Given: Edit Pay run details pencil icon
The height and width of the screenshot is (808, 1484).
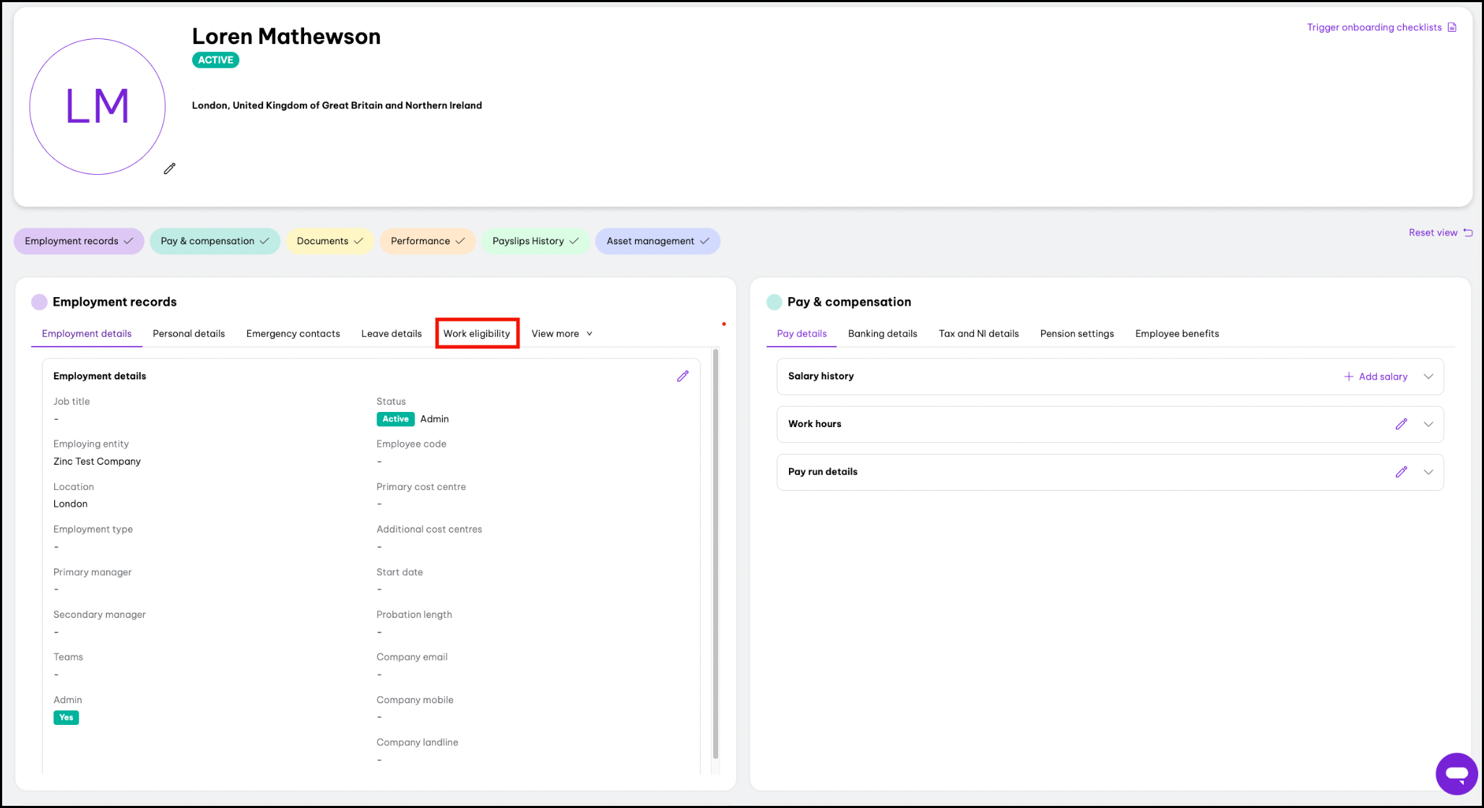Looking at the screenshot, I should (x=1401, y=472).
